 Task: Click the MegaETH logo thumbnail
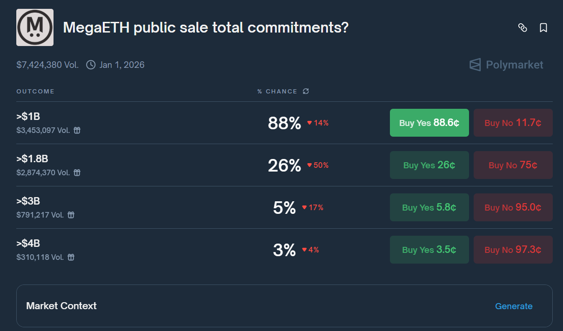point(35,27)
